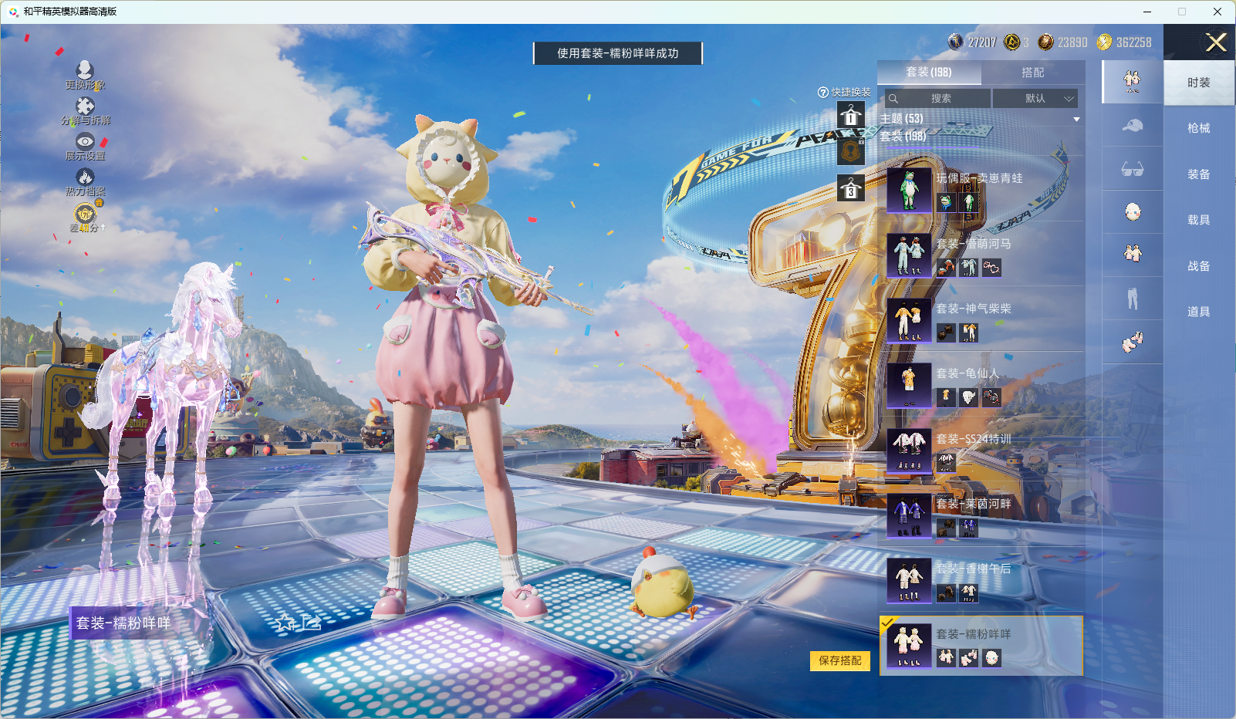Select the 套装-香榭午后 outfit thumbnail

pos(909,580)
